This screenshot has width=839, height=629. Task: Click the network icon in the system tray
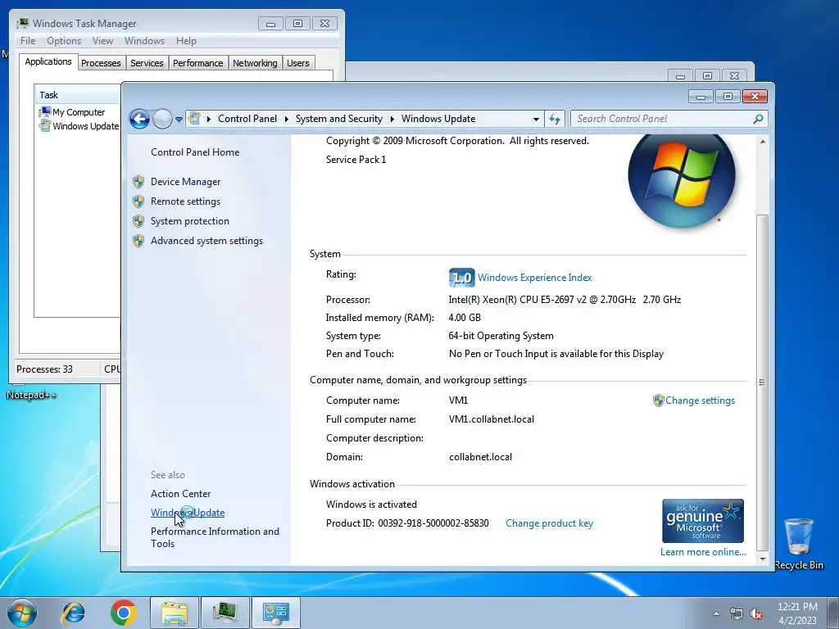[x=737, y=614]
